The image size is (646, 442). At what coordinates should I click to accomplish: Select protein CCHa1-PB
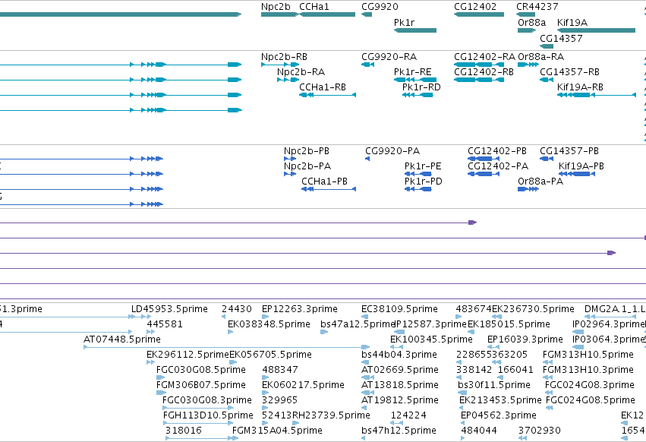329,189
